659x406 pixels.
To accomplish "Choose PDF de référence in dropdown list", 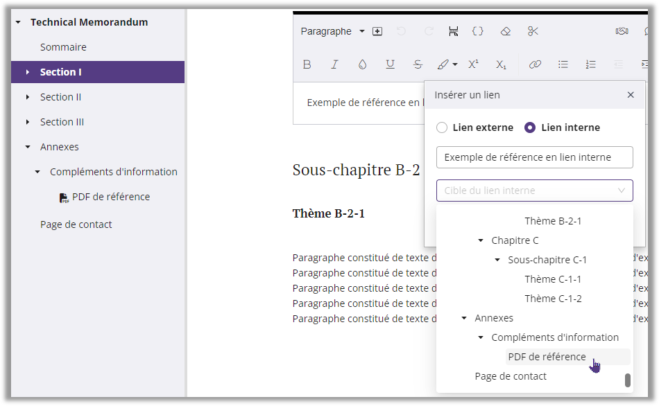I will click(547, 357).
